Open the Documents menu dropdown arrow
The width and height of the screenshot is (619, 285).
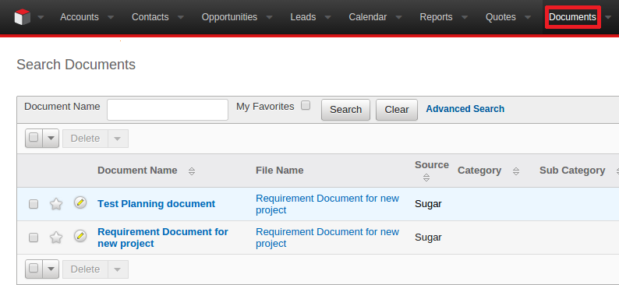pos(608,17)
